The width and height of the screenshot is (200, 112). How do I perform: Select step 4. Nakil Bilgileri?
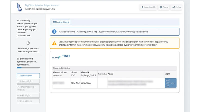click(x=28, y=95)
